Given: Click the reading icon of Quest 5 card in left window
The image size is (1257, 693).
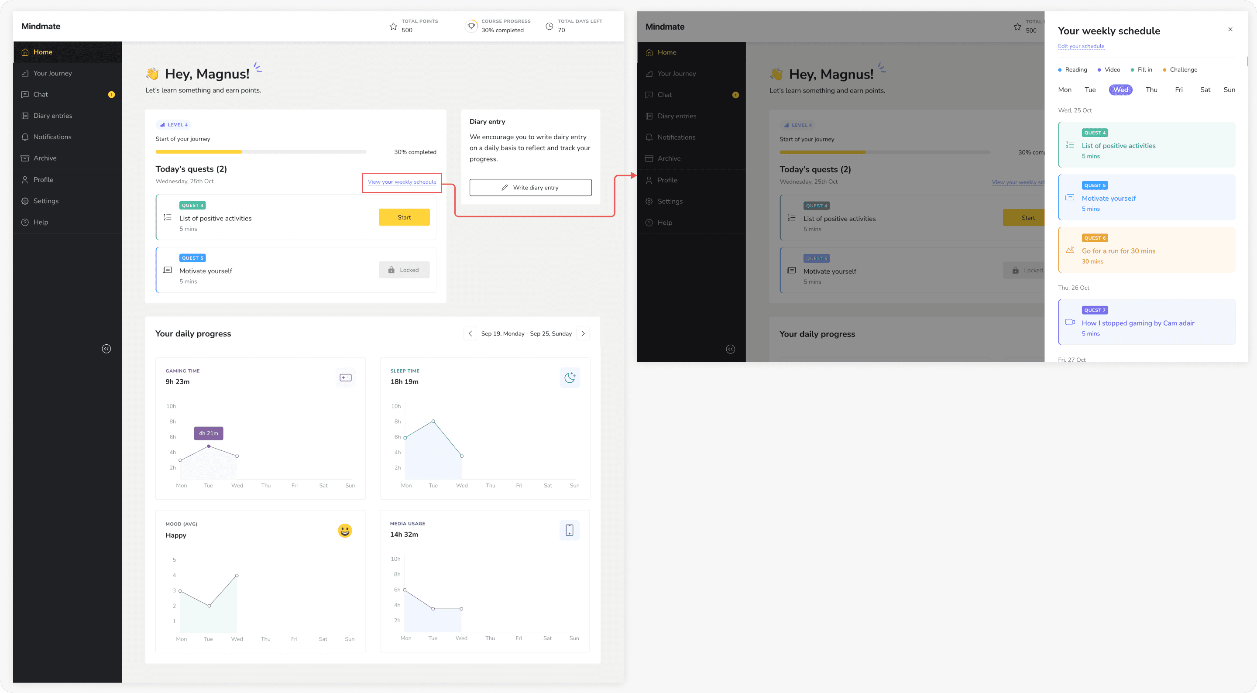Looking at the screenshot, I should [167, 270].
